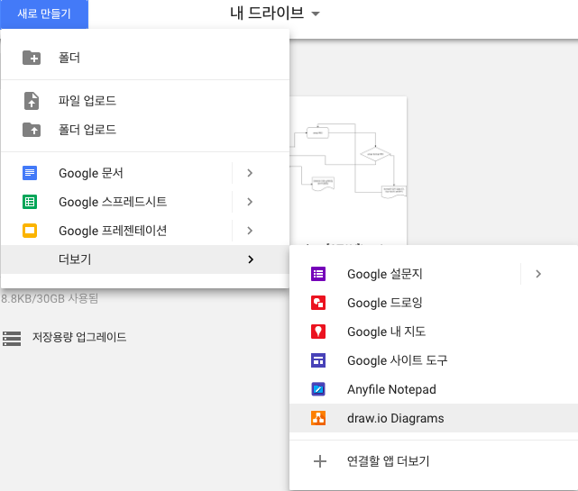
Task: Click the blue Google Docs icon
Action: (30, 173)
